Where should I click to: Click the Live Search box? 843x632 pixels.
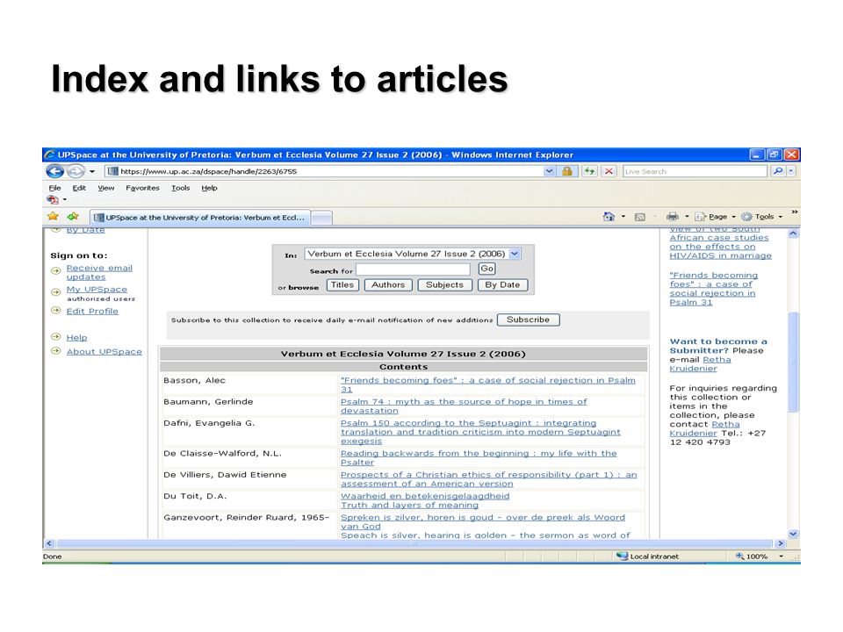(x=695, y=171)
